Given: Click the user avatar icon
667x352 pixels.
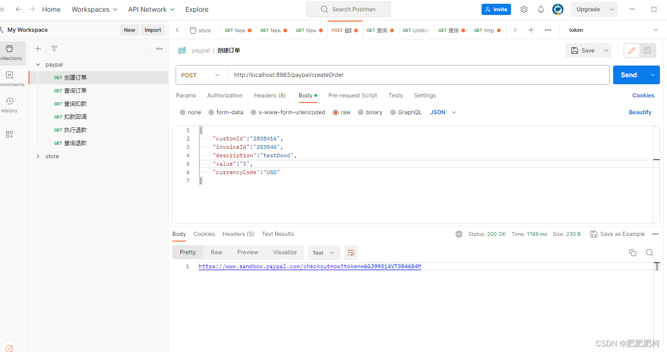Looking at the screenshot, I should (x=558, y=9).
